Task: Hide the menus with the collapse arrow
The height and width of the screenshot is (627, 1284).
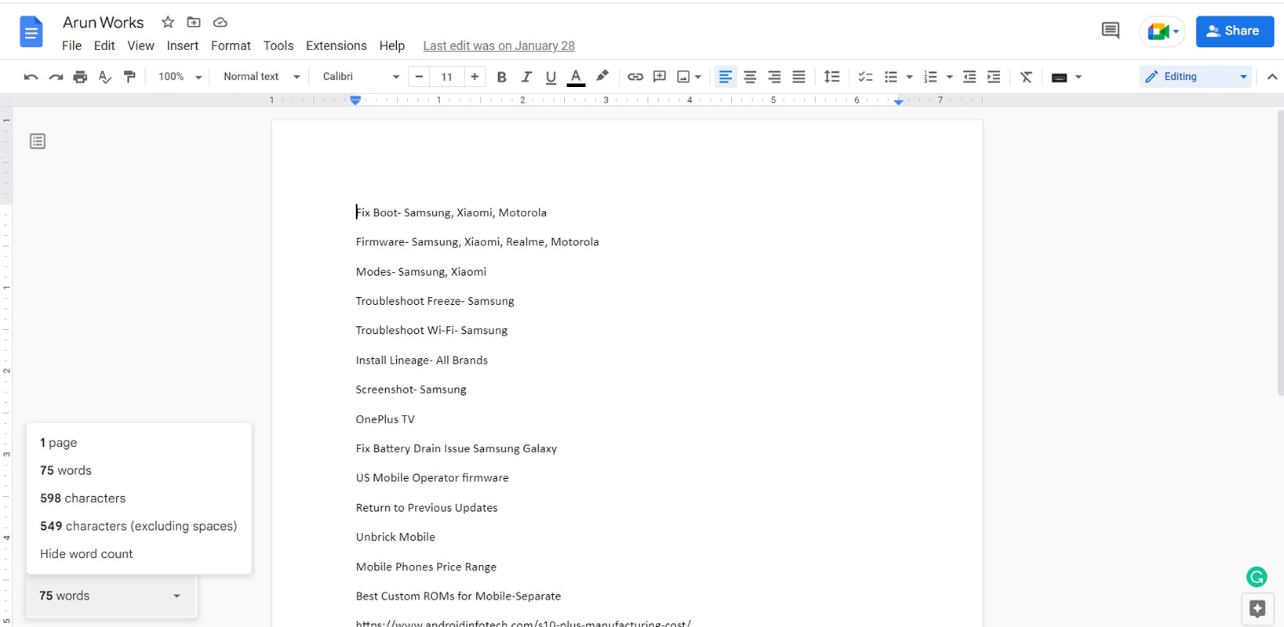Action: [1272, 77]
